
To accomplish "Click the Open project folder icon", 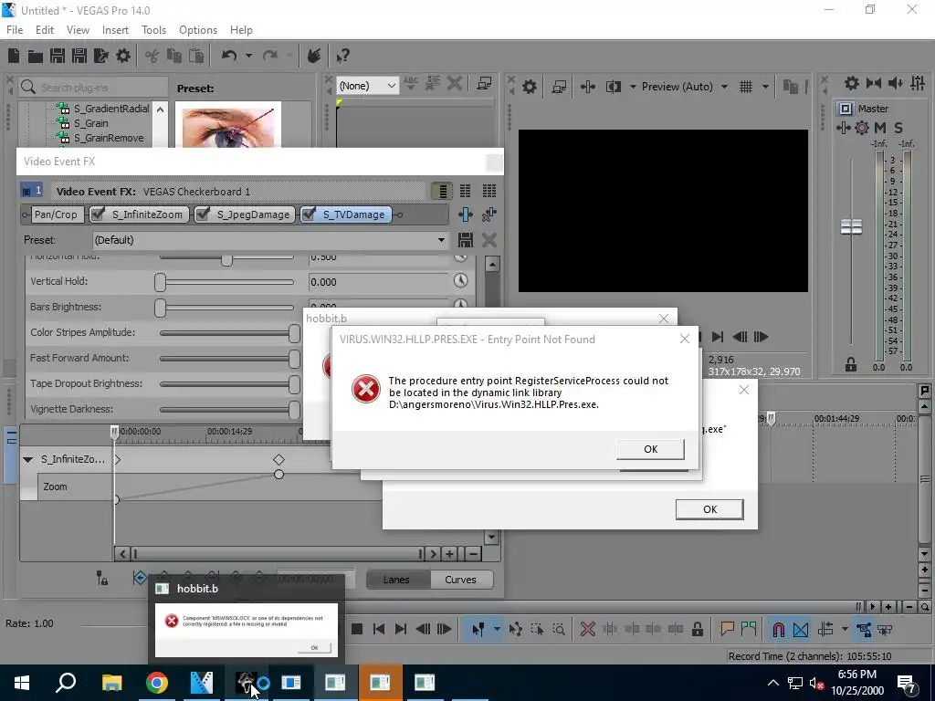I will coord(36,56).
